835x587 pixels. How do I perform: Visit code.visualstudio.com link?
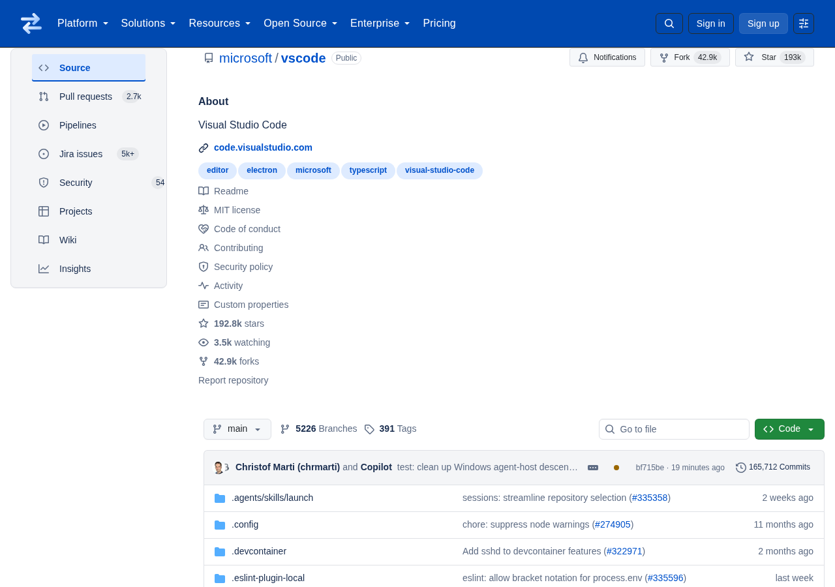263,147
